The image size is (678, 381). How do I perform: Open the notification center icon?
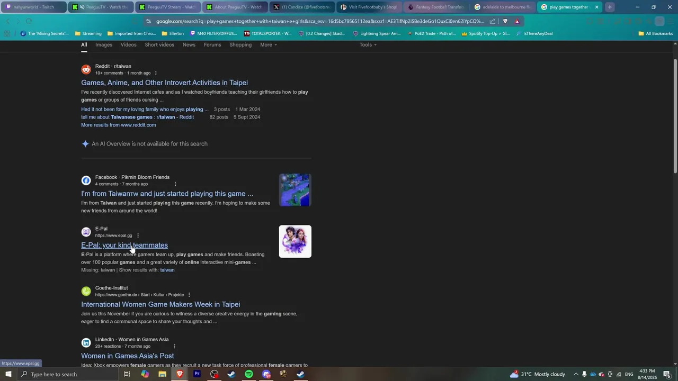pos(667,374)
